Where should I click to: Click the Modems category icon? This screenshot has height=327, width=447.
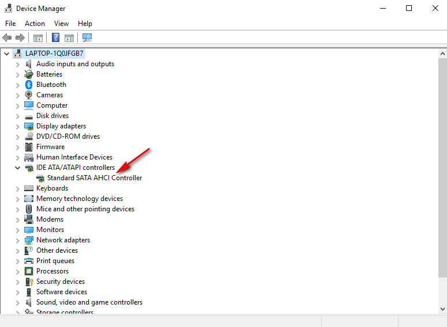(x=28, y=219)
